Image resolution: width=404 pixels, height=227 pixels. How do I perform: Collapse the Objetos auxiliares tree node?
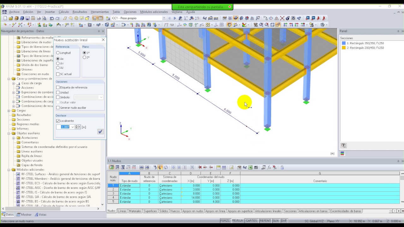click(9, 133)
